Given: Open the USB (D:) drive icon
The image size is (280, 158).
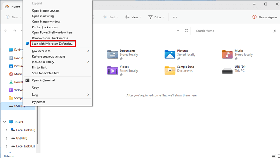Looking at the screenshot, I should [x=227, y=70].
